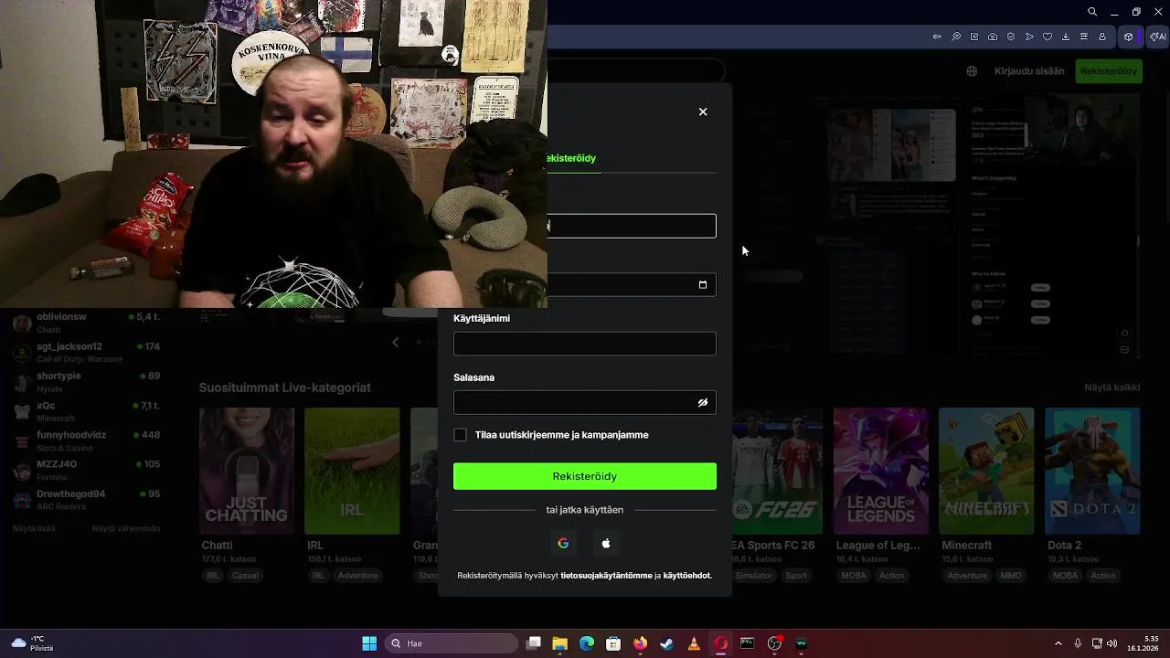The image size is (1170, 658).
Task: Open the shortypie channel in sidebar
Action: (87, 381)
